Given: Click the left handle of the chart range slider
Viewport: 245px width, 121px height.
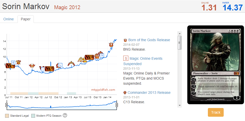Looking at the screenshot, I should pos(6,105).
